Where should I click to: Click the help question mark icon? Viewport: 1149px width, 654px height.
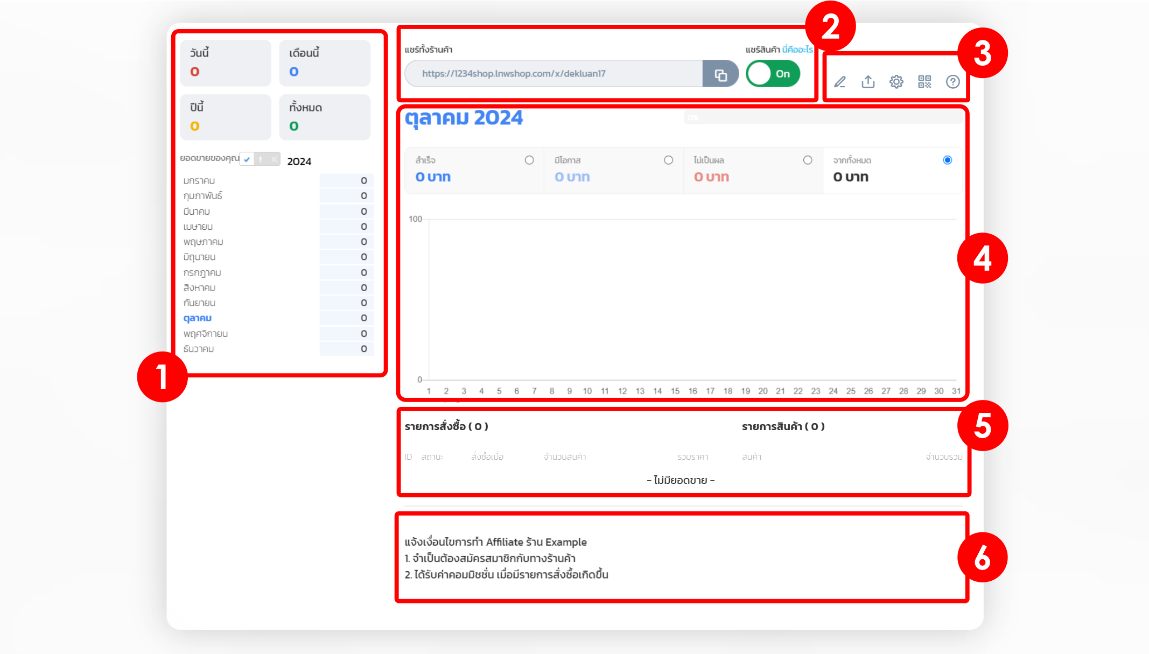click(952, 82)
